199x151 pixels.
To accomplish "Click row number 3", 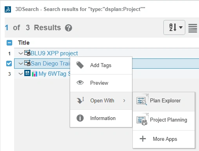I will click(x=9, y=74).
